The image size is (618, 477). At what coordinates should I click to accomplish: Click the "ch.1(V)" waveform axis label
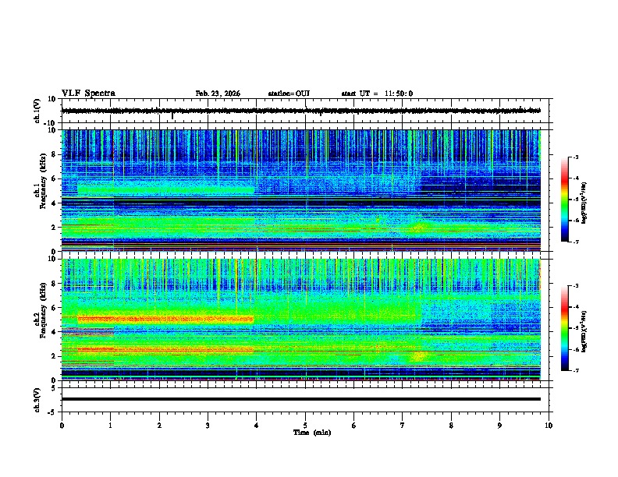pyautogui.click(x=37, y=111)
